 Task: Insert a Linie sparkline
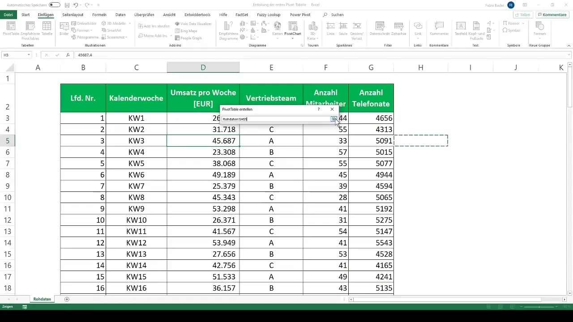click(x=331, y=29)
